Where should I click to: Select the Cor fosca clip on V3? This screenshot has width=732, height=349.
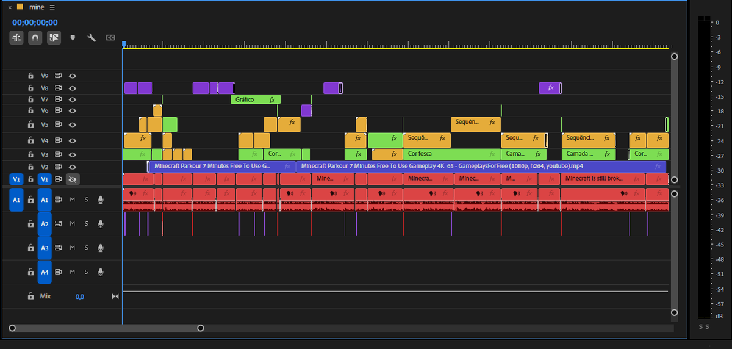451,154
